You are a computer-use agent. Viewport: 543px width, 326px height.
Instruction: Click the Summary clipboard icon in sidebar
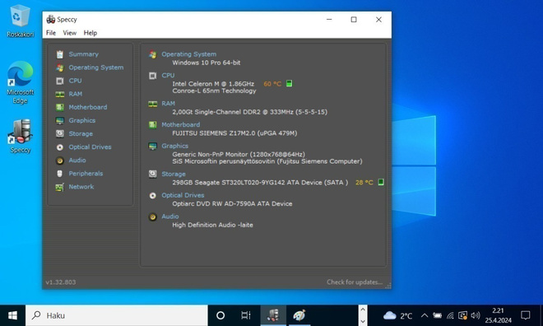coord(60,54)
